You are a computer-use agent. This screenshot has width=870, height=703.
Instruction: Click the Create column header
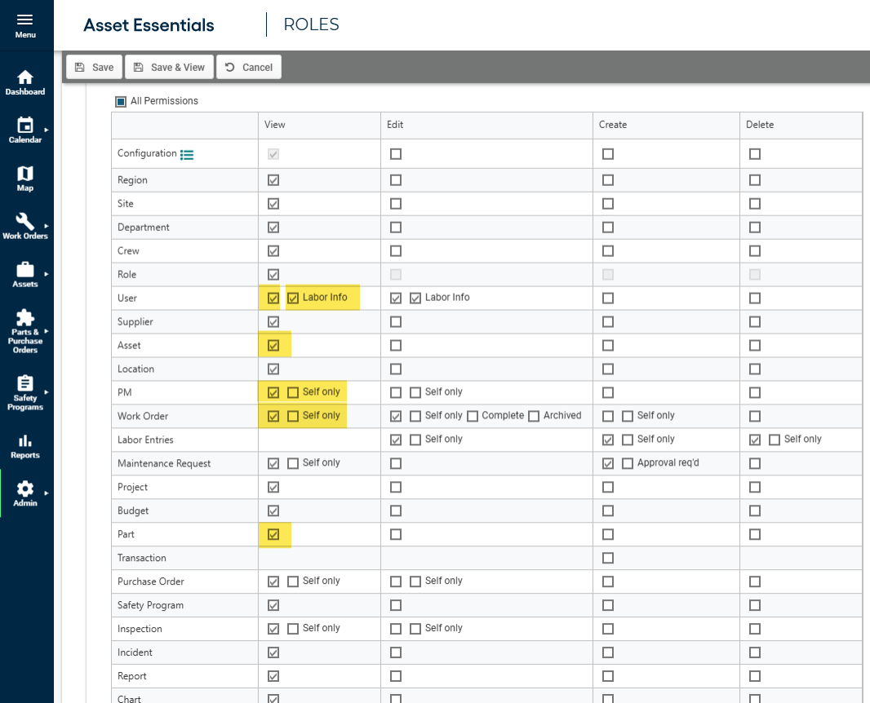[613, 125]
